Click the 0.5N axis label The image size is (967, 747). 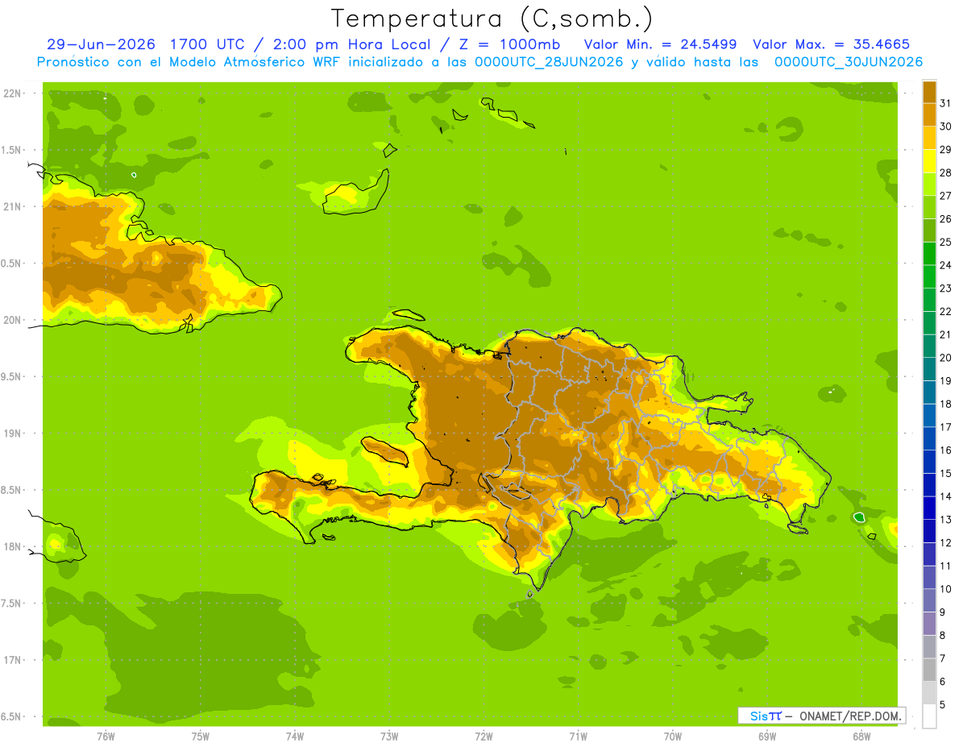(12, 264)
